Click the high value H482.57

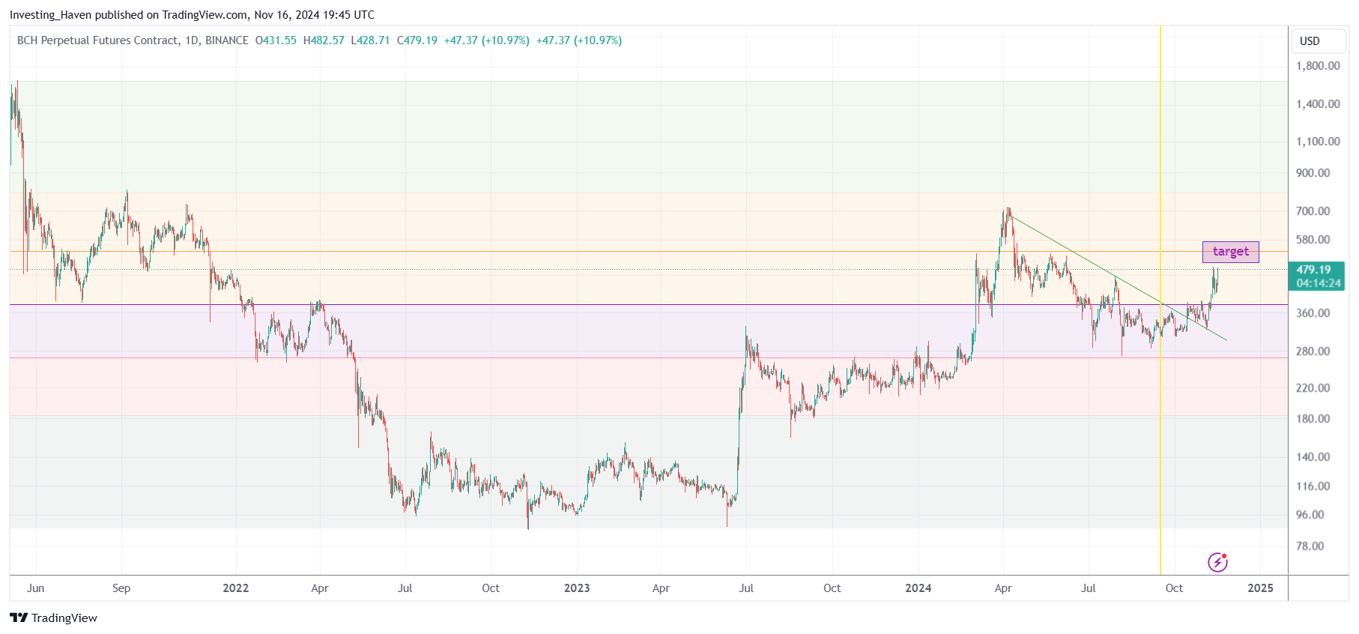point(324,40)
